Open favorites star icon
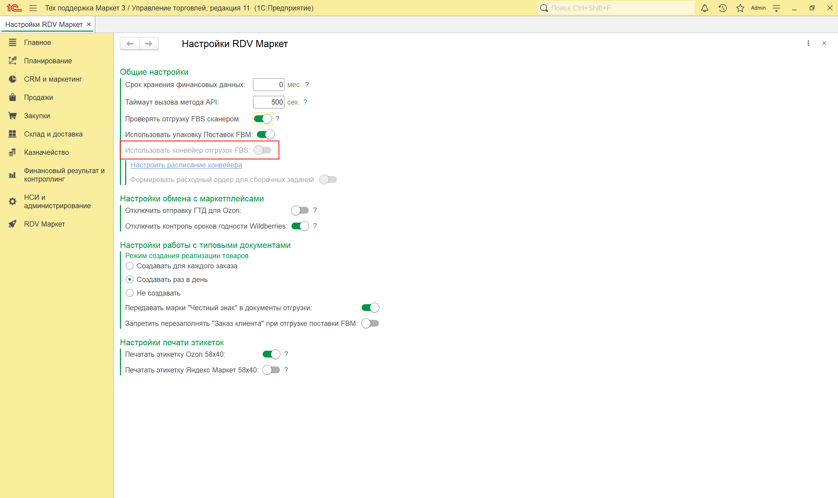The height and width of the screenshot is (498, 838). pos(740,8)
